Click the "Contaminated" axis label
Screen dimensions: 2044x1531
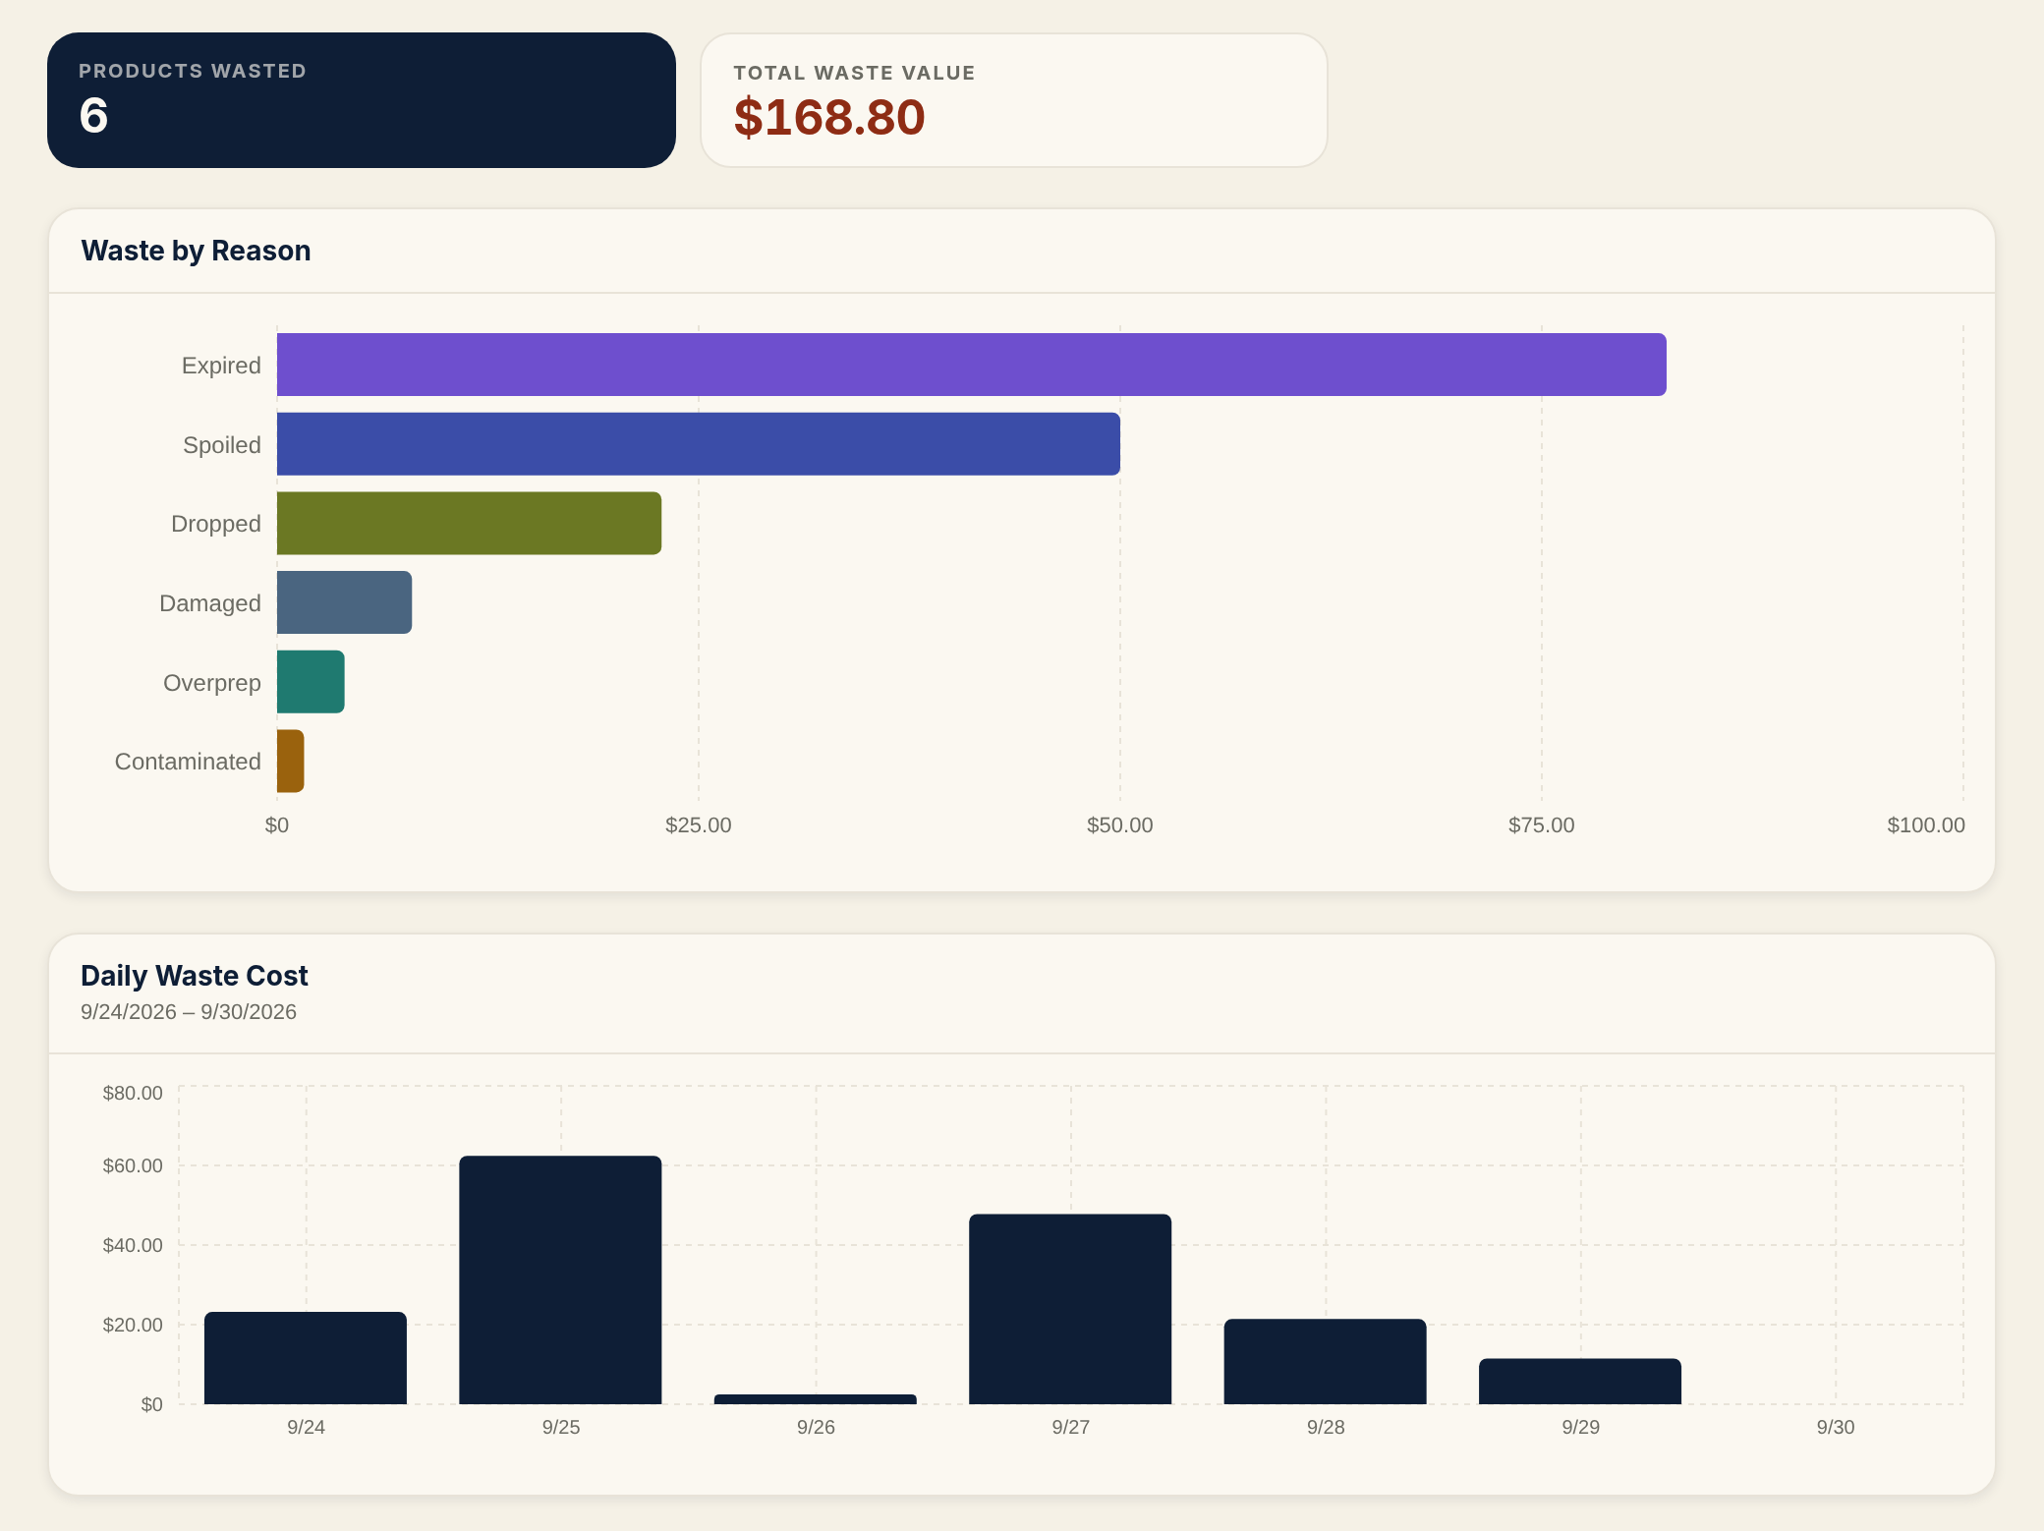pyautogui.click(x=188, y=762)
